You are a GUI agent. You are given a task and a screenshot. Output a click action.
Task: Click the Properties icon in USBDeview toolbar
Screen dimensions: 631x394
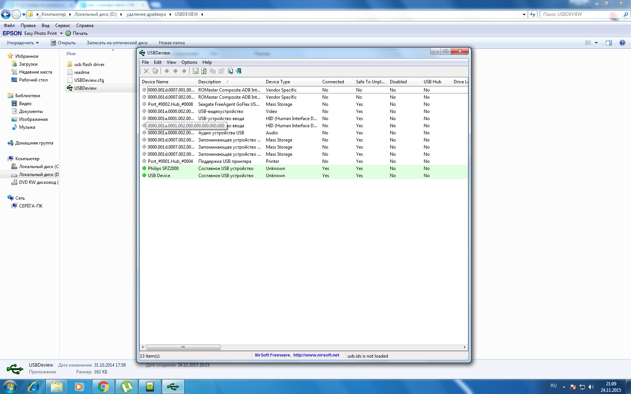click(221, 71)
